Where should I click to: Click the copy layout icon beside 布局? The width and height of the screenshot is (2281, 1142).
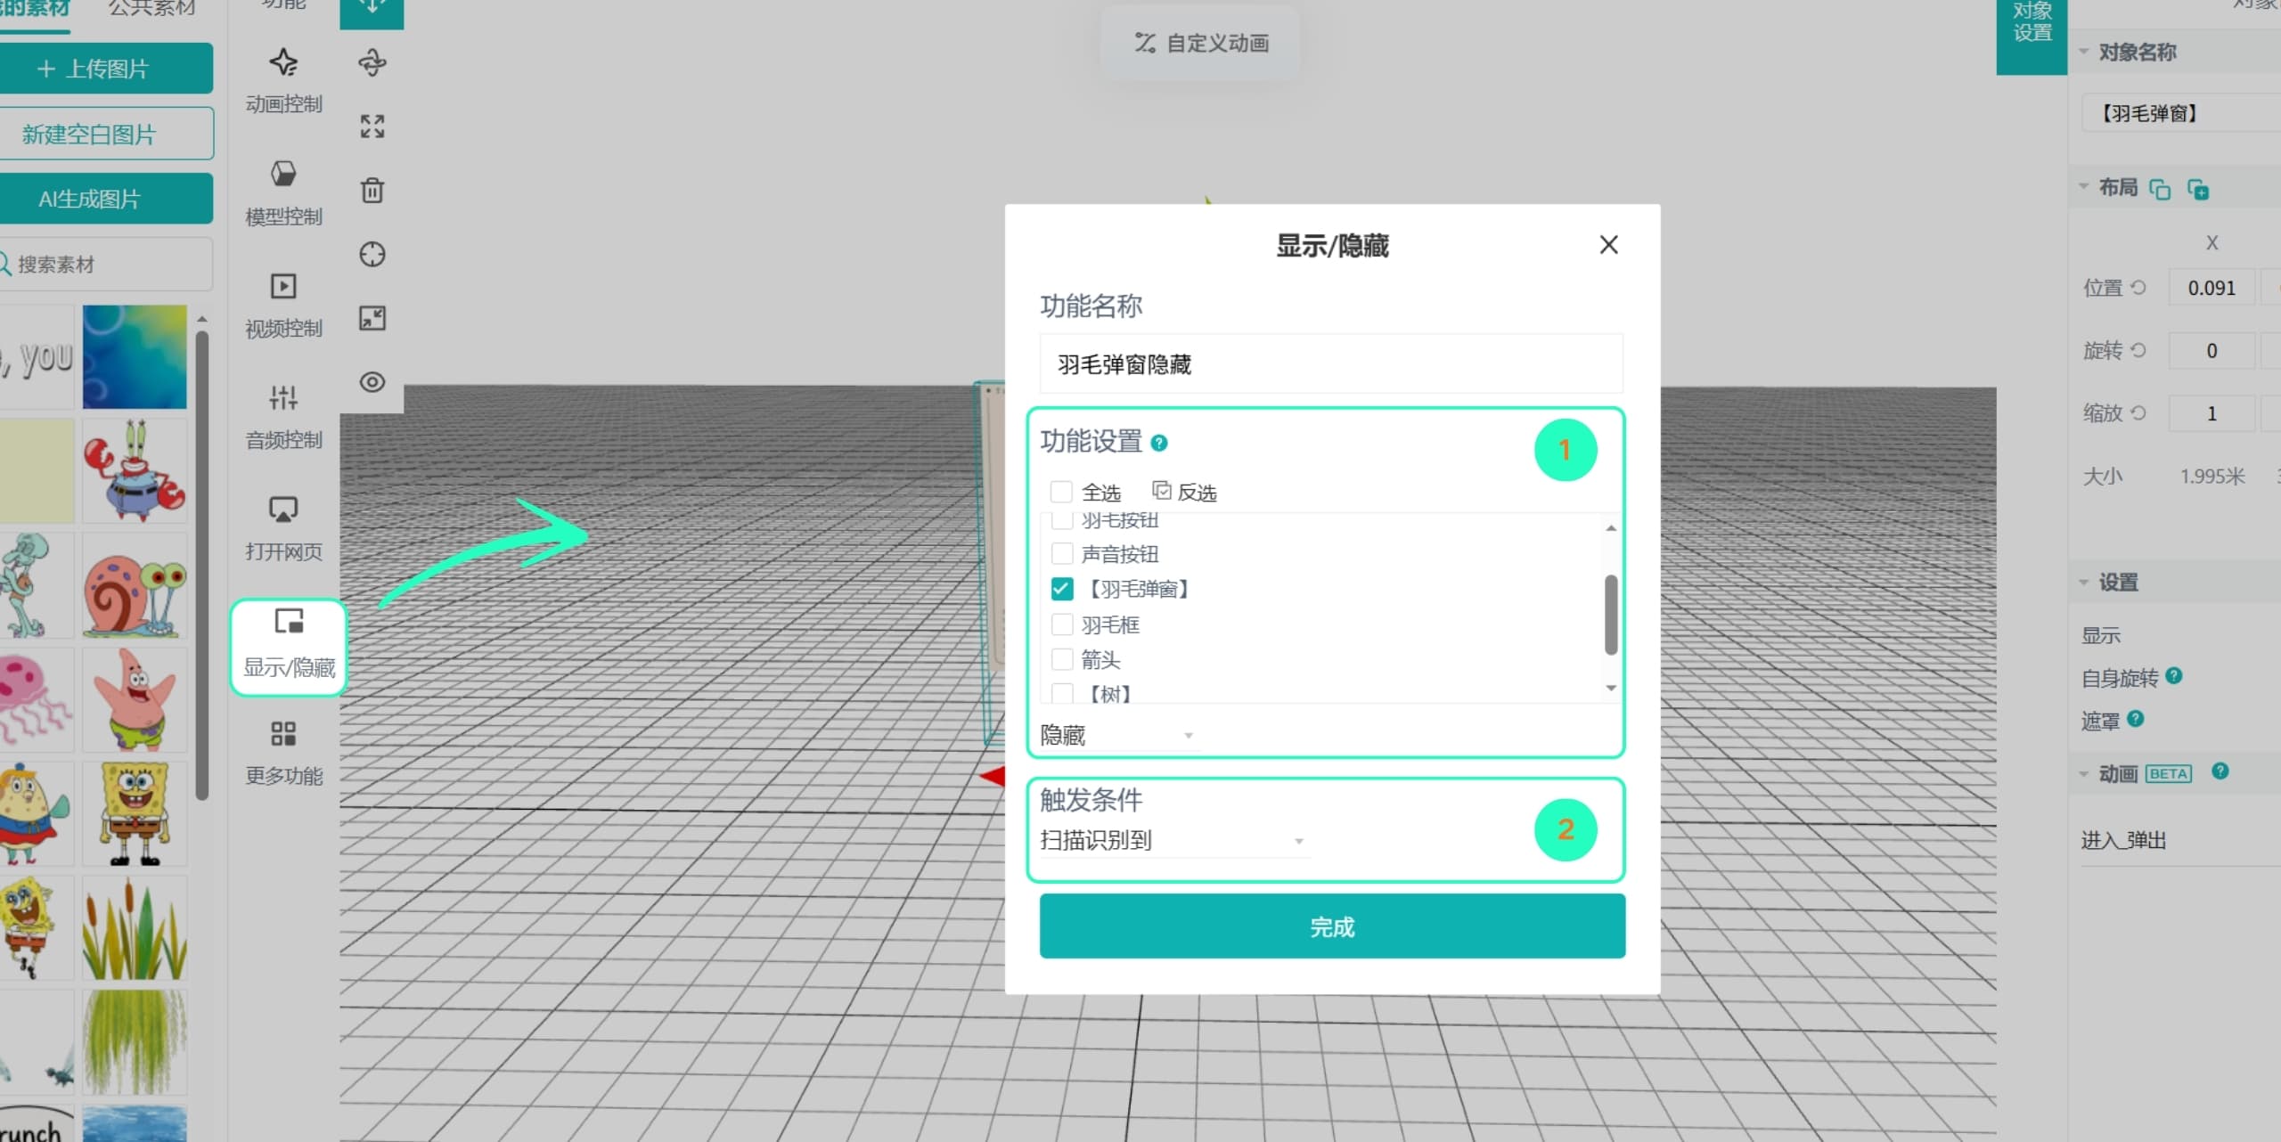(2160, 189)
